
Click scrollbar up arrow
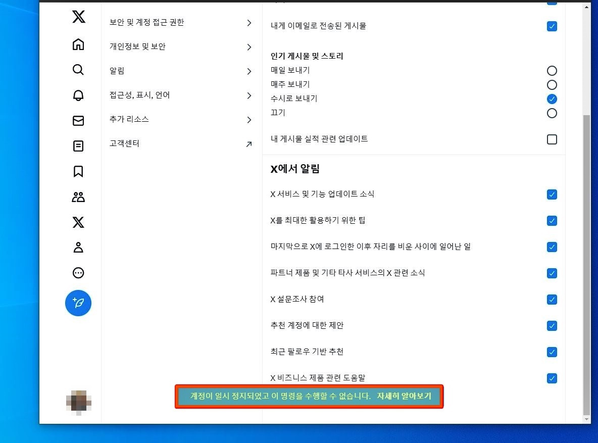tap(586, 7)
